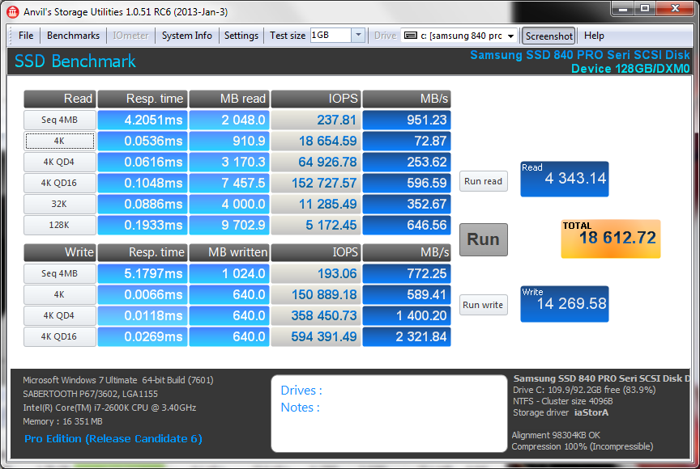Select the Read 4K QD16 test button
700x469 pixels.
(x=59, y=183)
